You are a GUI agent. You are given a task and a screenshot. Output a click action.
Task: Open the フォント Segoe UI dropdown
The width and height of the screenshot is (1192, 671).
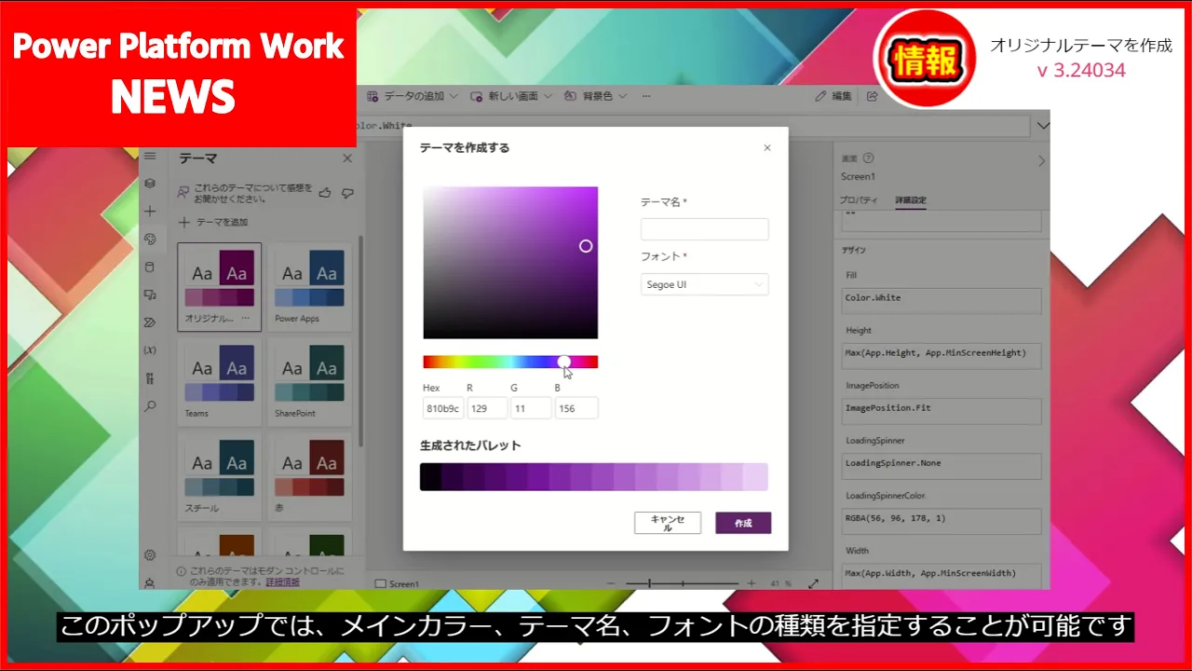tap(705, 284)
